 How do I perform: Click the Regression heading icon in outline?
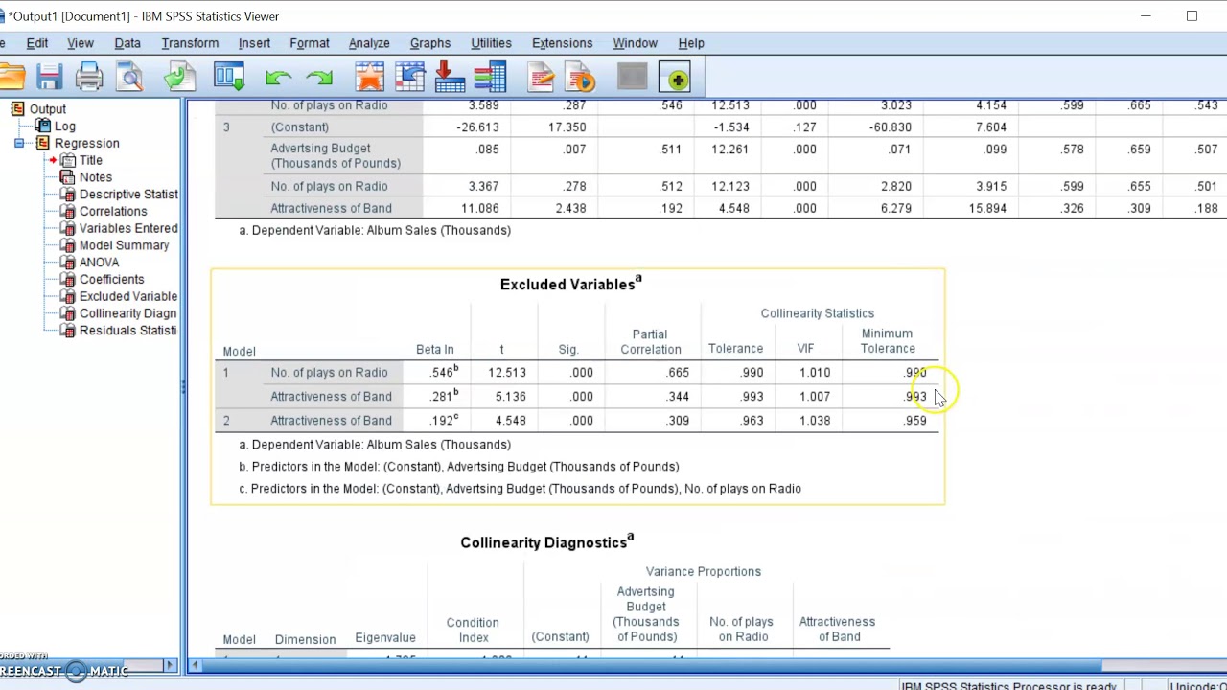(x=42, y=144)
